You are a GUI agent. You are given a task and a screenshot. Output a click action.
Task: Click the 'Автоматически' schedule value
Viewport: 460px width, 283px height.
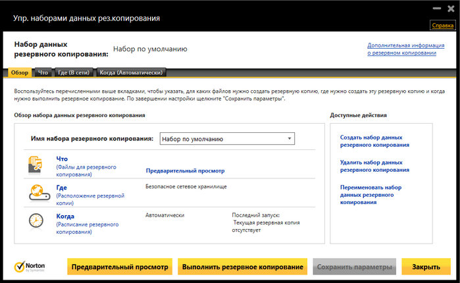tap(165, 215)
